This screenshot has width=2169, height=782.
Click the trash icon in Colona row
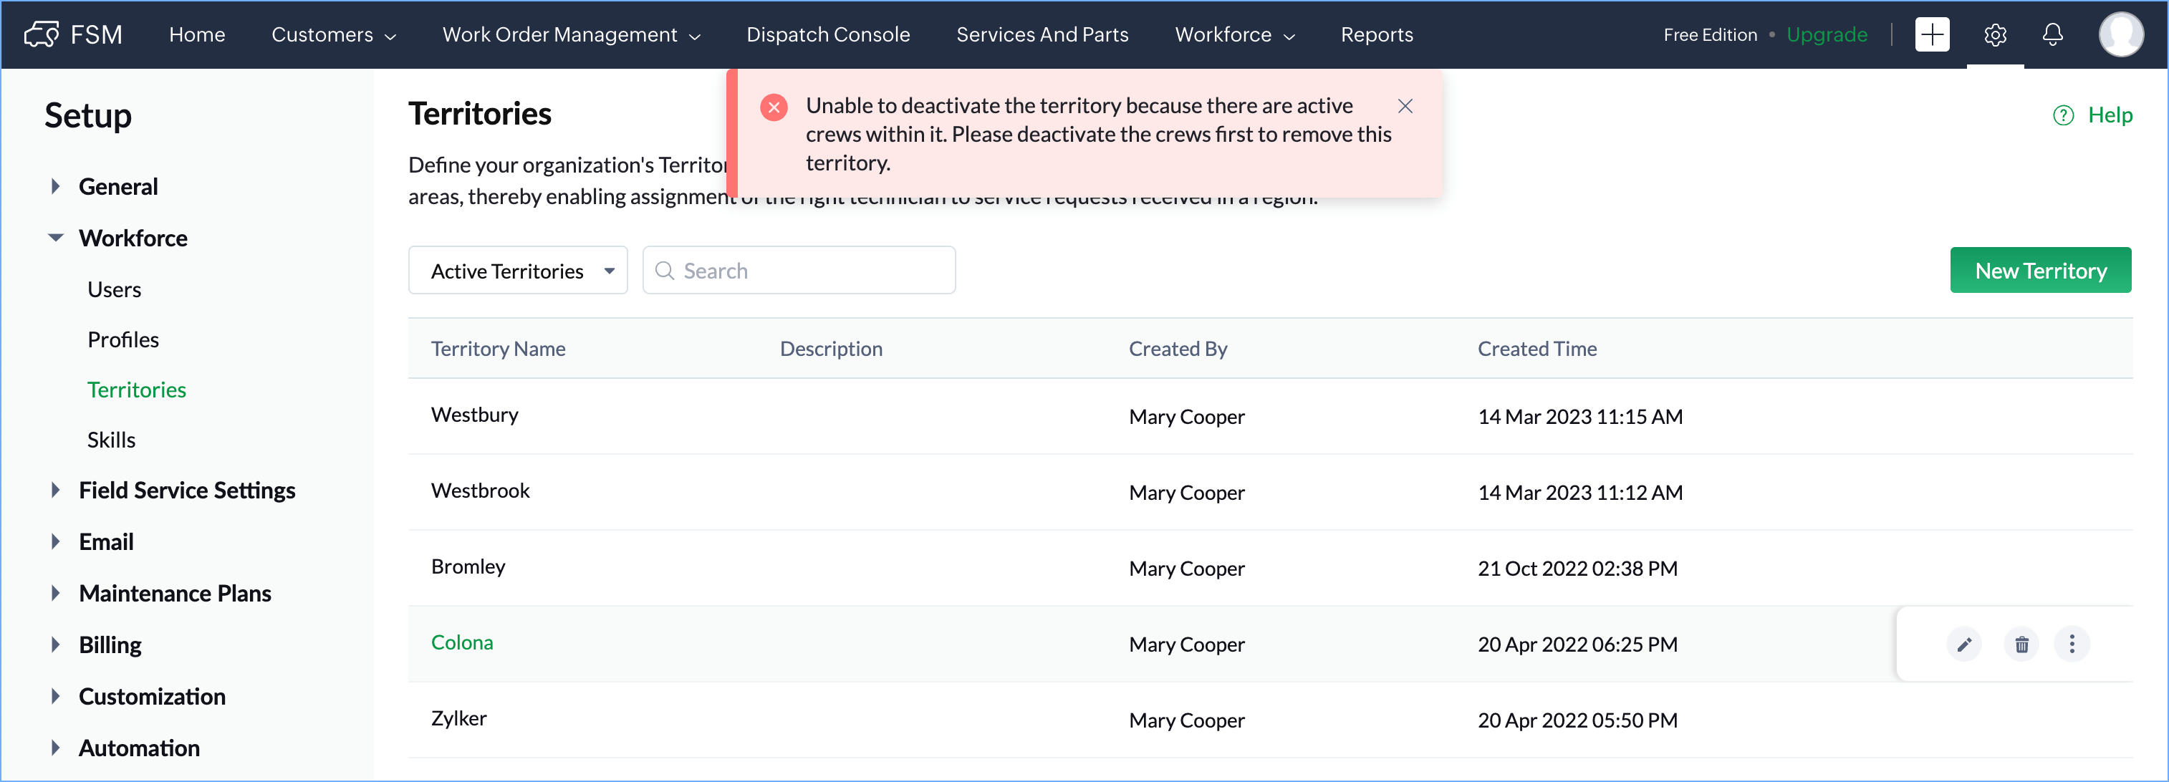2021,645
